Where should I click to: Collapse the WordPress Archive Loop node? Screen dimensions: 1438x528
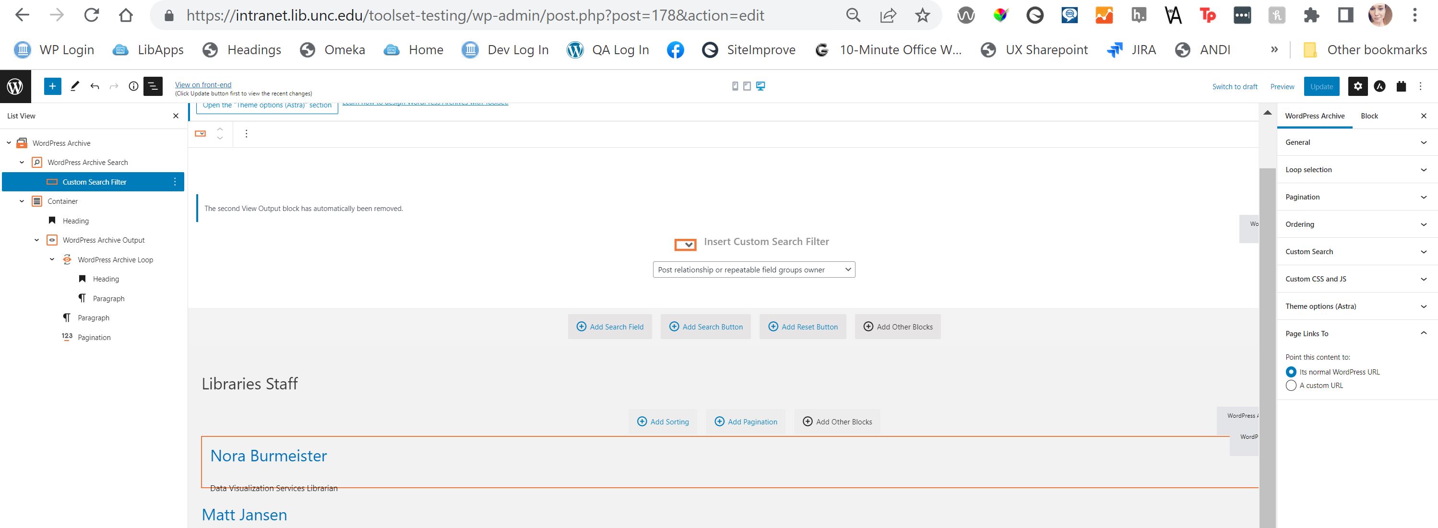coord(52,259)
